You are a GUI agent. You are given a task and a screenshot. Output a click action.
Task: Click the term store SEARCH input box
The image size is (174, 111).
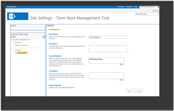click(x=28, y=28)
